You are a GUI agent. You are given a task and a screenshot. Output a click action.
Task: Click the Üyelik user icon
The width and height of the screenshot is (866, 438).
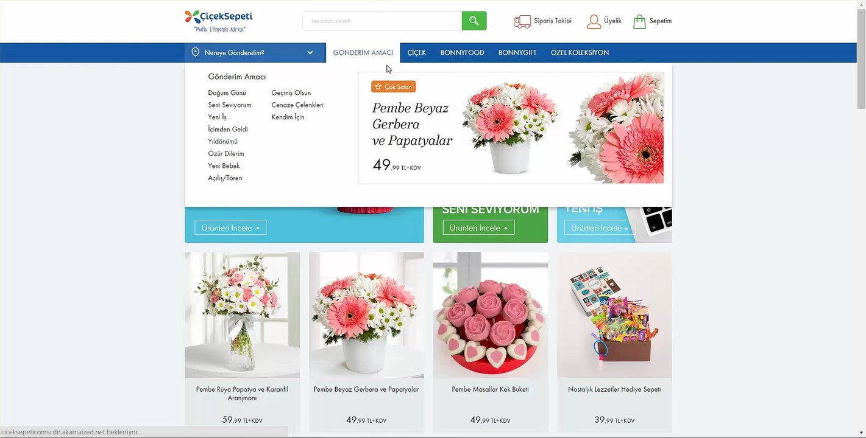click(x=594, y=21)
